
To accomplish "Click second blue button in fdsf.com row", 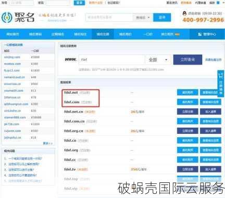I will coord(210,102).
